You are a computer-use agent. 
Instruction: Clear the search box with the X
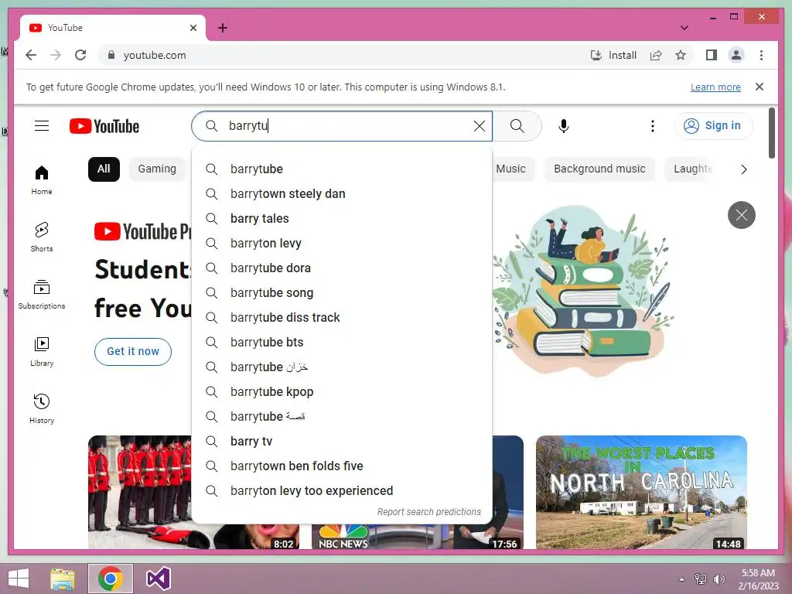click(x=480, y=126)
